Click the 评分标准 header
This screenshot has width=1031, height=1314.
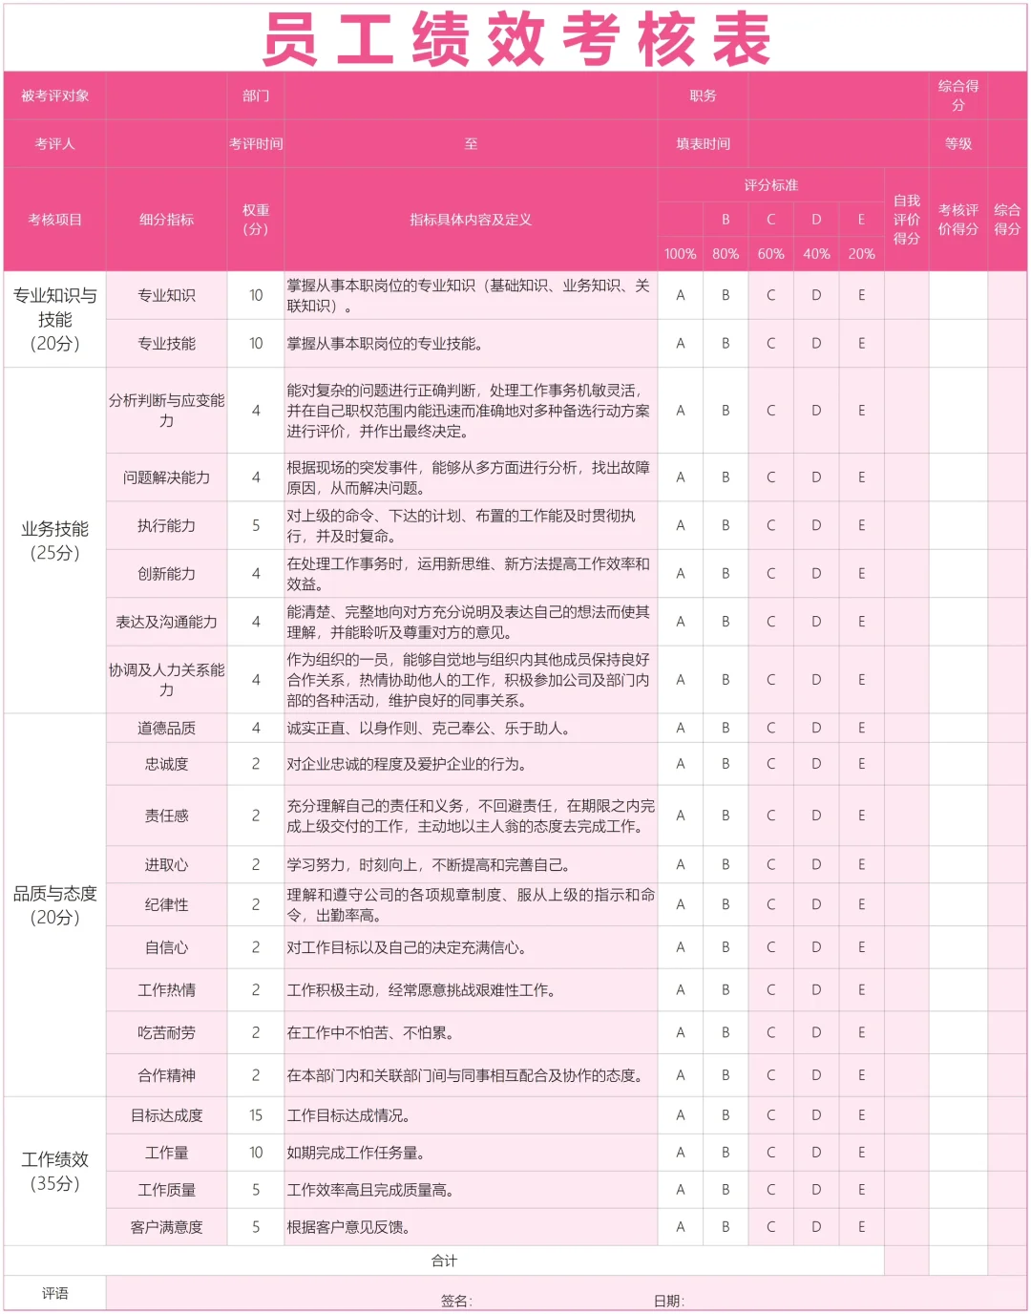[771, 185]
